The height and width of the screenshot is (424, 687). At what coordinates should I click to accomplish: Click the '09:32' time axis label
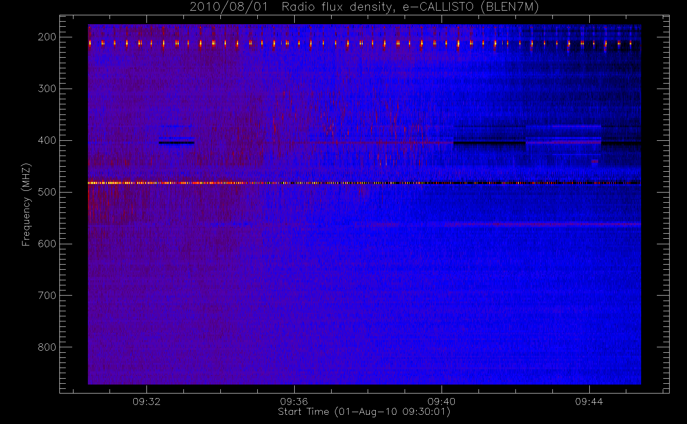tap(146, 402)
